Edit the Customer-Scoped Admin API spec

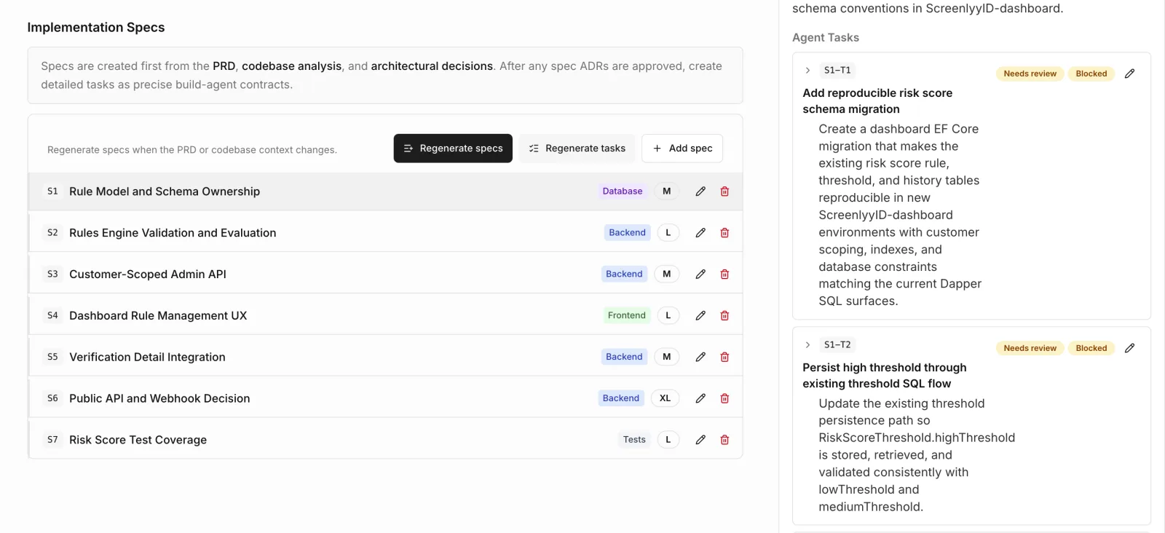(x=700, y=275)
